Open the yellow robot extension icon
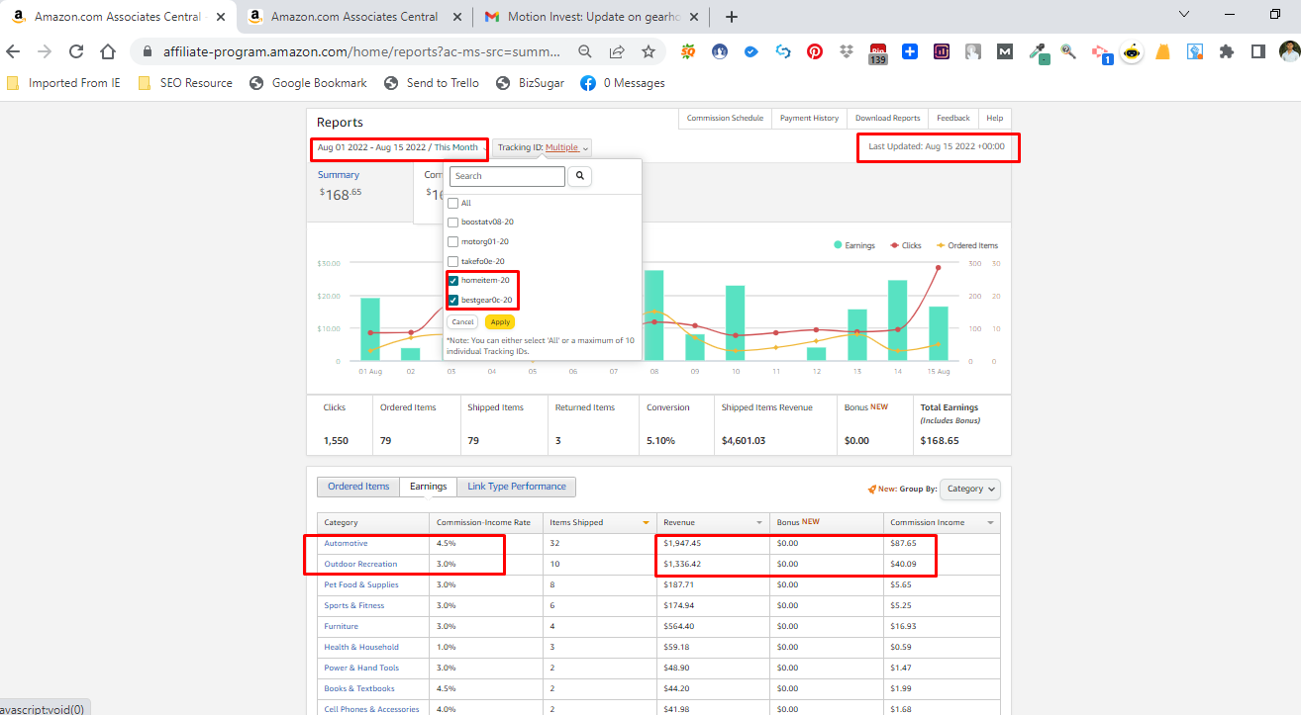Screen dimensions: 1301x715 point(1132,52)
